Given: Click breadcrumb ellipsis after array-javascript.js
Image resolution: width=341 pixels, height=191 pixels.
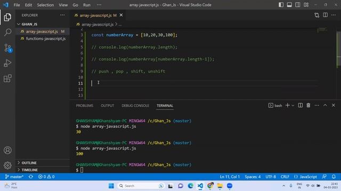Looking at the screenshot, I should click(x=120, y=24).
